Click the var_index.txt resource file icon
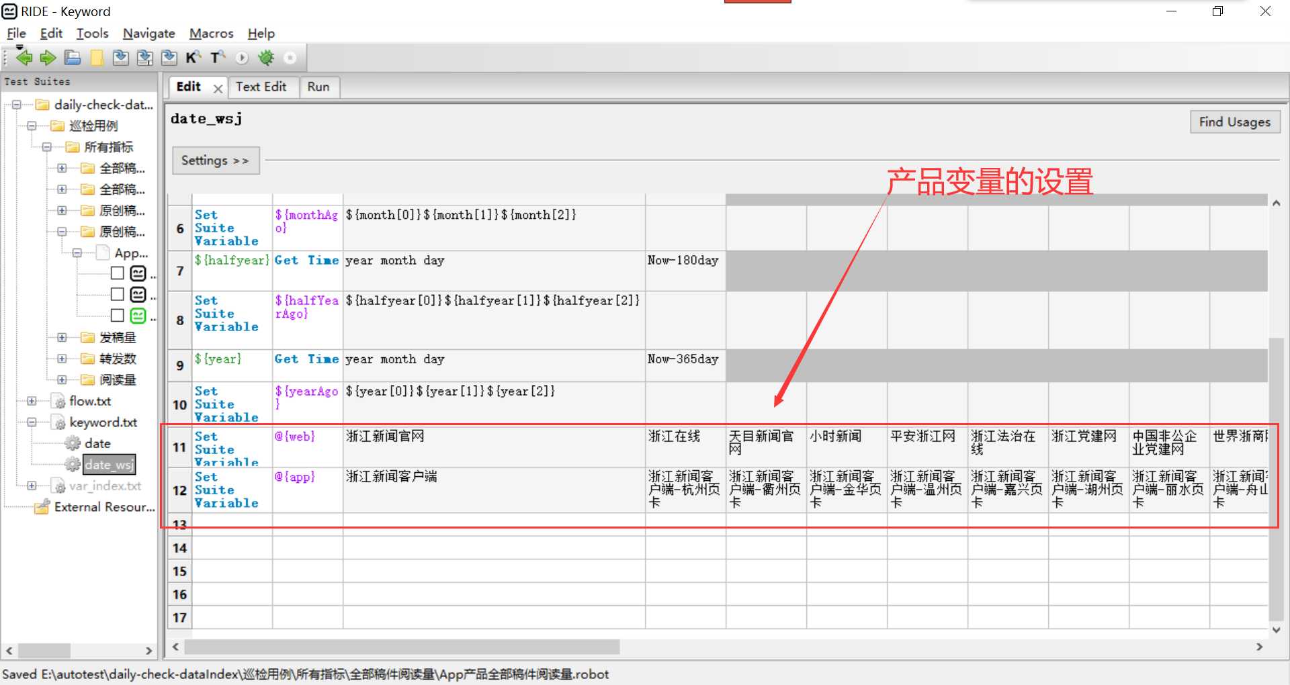The image size is (1290, 685). click(x=58, y=486)
